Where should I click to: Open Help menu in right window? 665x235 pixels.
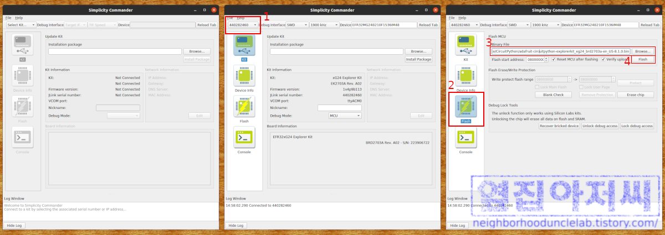coord(462,18)
